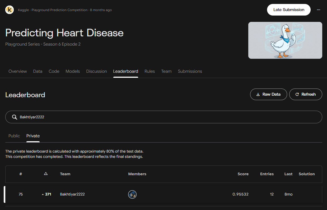Click the # rank column header
The width and height of the screenshot is (327, 210).
click(21, 174)
